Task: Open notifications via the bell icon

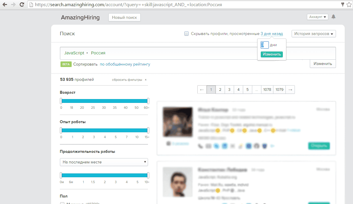Action: click(x=333, y=17)
